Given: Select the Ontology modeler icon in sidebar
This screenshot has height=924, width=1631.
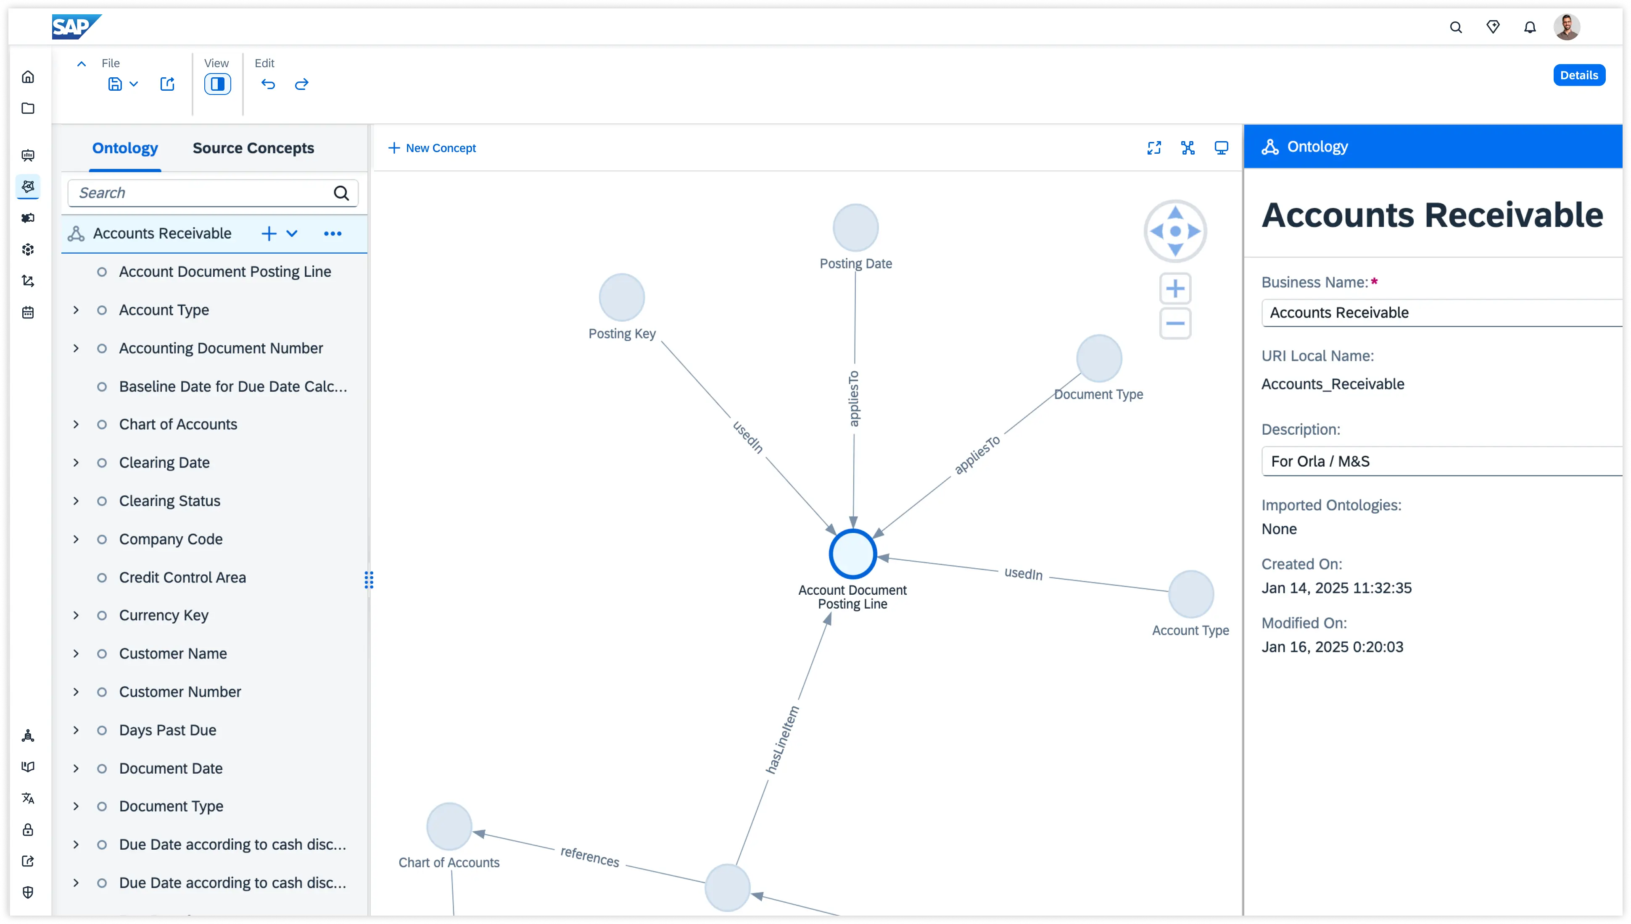Looking at the screenshot, I should tap(28, 186).
